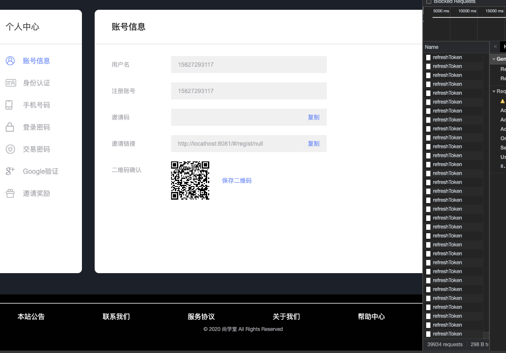Open 手机号码 in the sidebar
The width and height of the screenshot is (506, 353).
(x=36, y=105)
